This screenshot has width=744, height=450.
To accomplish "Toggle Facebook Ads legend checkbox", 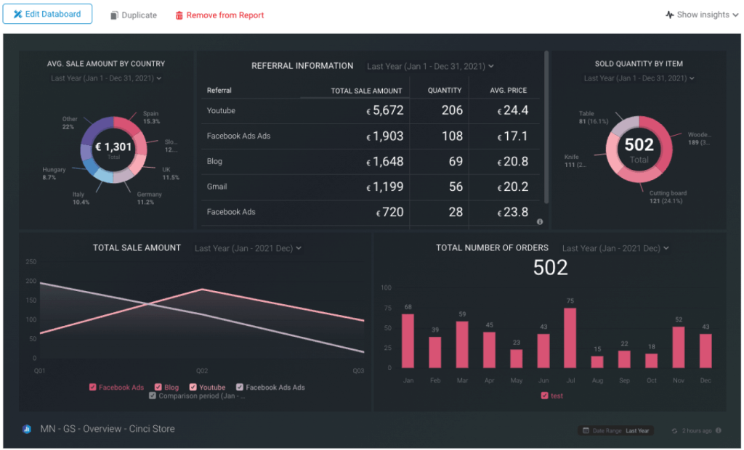I will coord(92,388).
